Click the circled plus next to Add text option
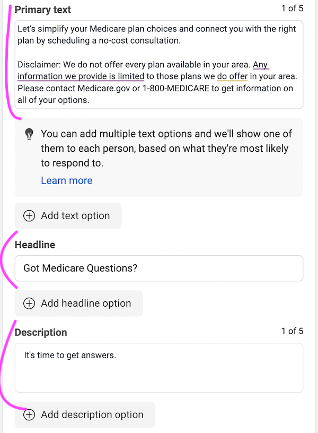This screenshot has width=318, height=433. click(29, 215)
